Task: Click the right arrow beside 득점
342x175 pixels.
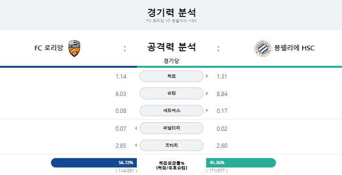Action: click(x=207, y=76)
